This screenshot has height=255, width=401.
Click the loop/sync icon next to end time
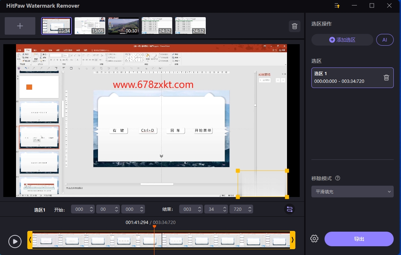[290, 209]
